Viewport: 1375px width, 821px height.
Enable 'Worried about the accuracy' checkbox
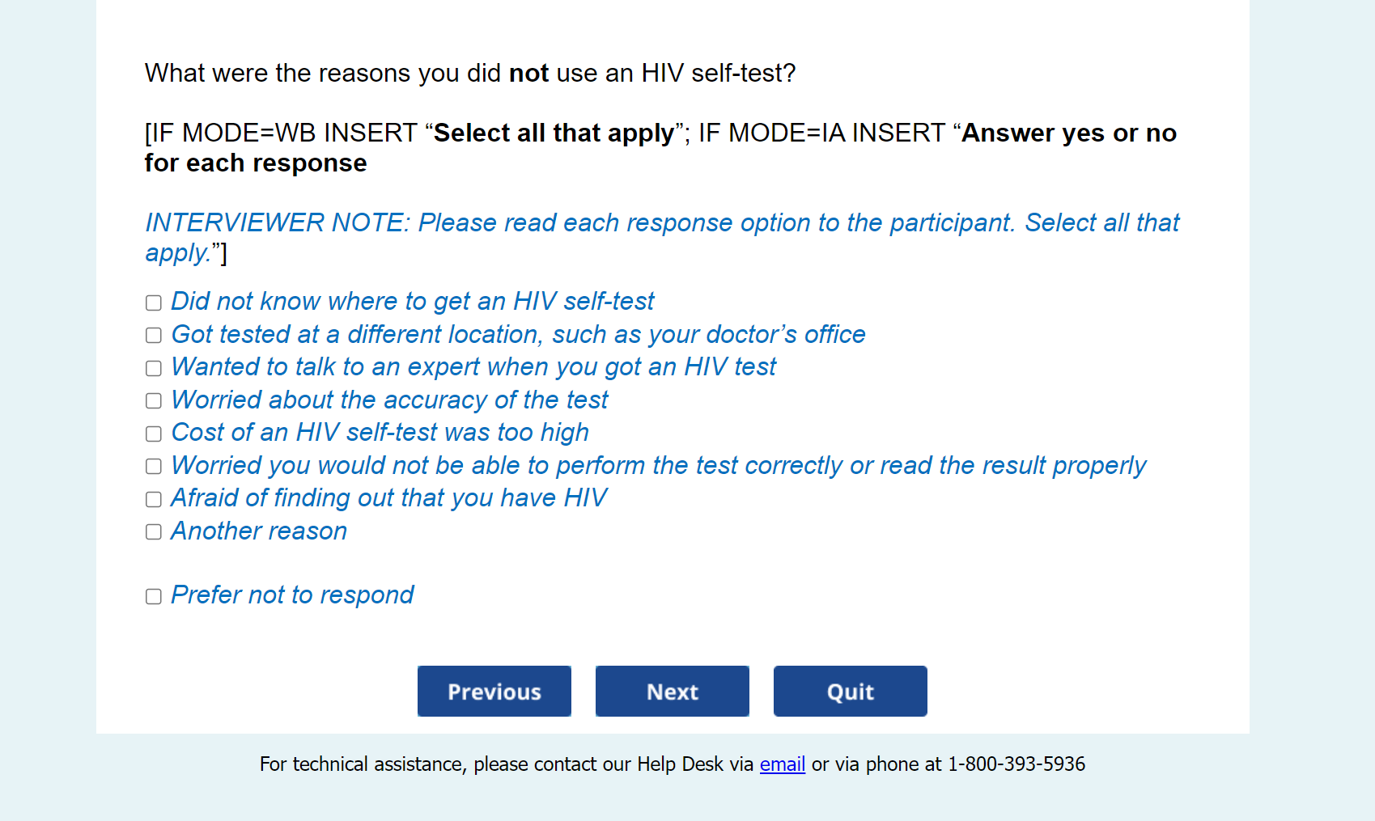coord(154,401)
